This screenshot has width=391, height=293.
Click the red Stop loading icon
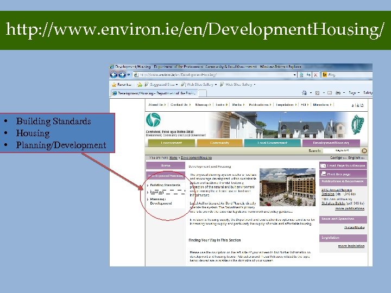click(x=316, y=75)
